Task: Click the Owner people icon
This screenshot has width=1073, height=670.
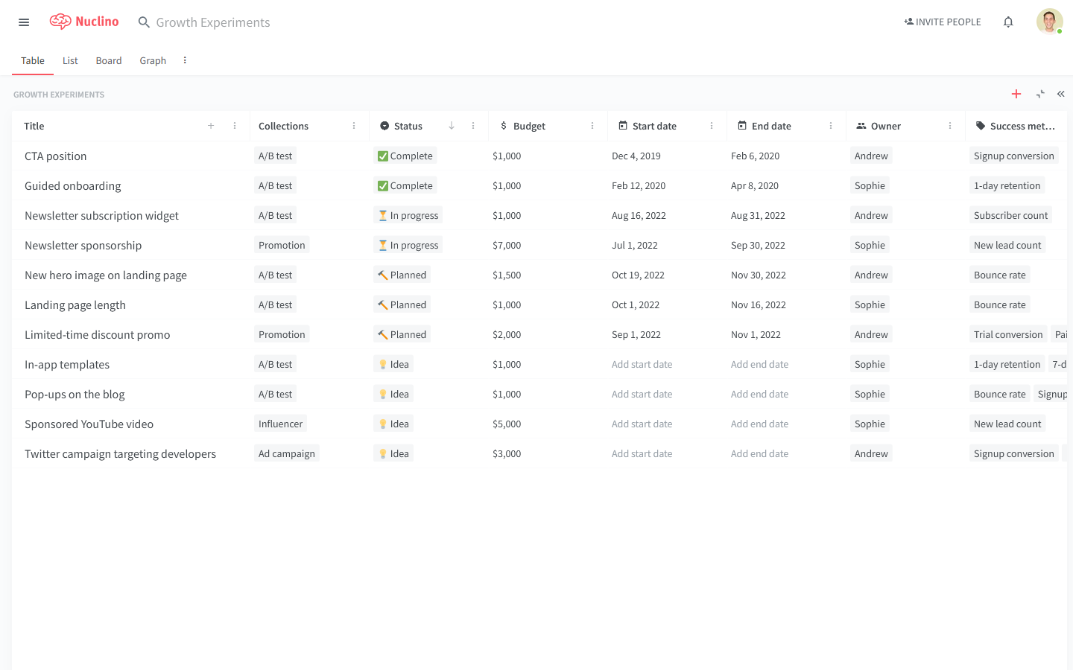Action: tap(861, 126)
